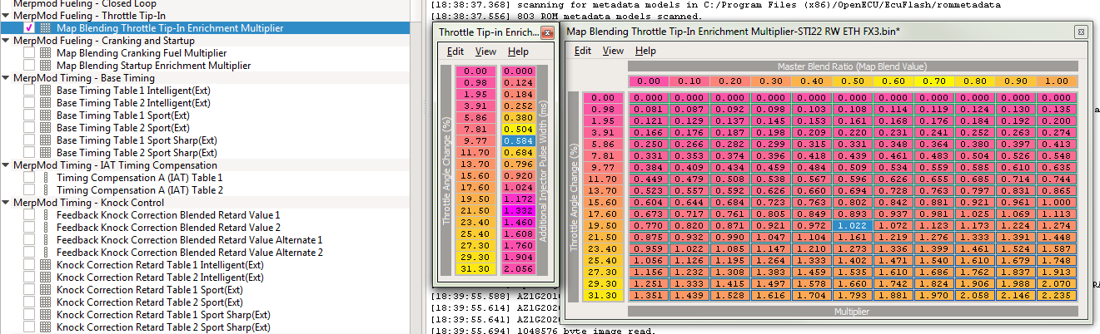1100x334 pixels.
Task: Check Timing Compensation A (IAT) Table 2 box
Action: click(29, 190)
